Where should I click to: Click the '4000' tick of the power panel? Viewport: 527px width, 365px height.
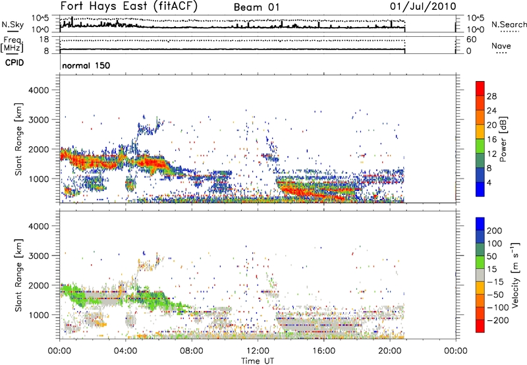coord(38,90)
